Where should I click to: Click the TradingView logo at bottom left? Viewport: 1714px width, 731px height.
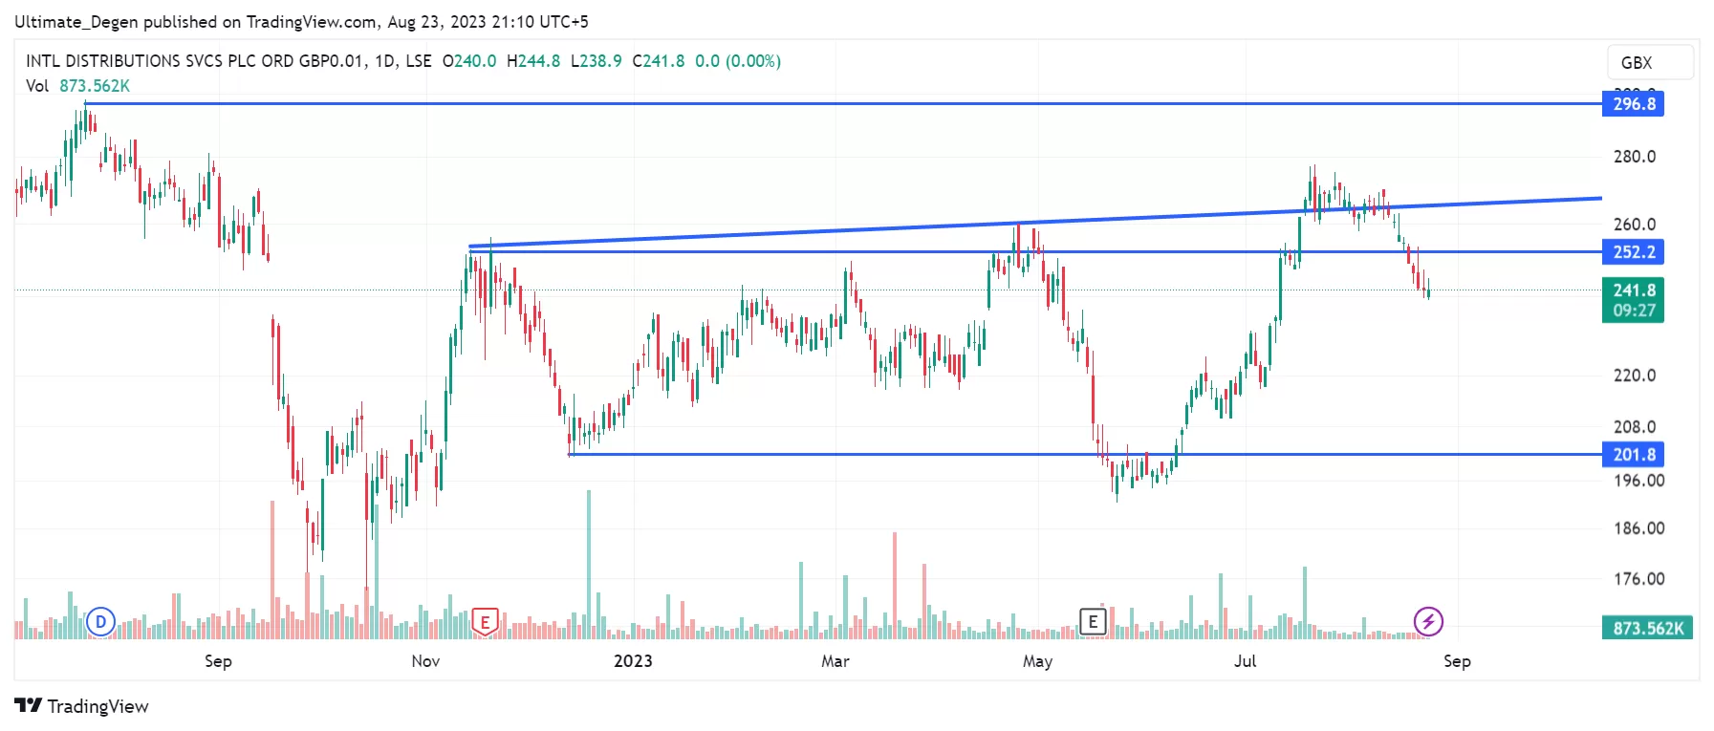(x=82, y=706)
